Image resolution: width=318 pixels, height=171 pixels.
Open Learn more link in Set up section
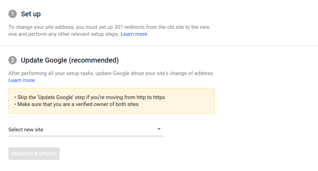tap(134, 34)
